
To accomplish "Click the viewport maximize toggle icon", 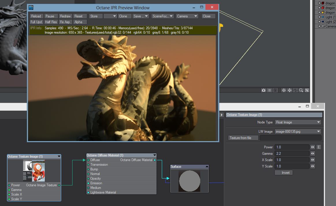I will pyautogui.click(x=307, y=90).
